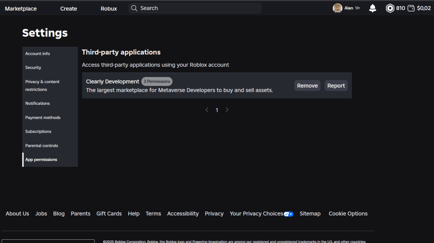Viewport: 434px width, 243px height.
Task: Open the Gift Cards footer link
Action: (x=109, y=214)
